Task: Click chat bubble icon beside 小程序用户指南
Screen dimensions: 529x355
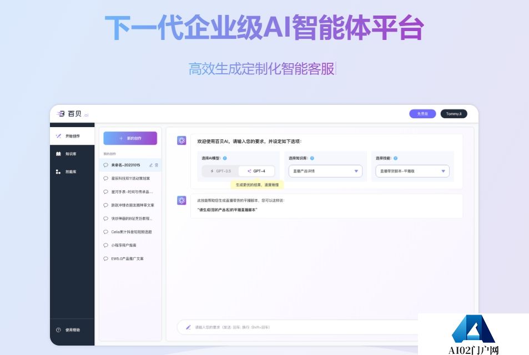Action: tap(105, 245)
